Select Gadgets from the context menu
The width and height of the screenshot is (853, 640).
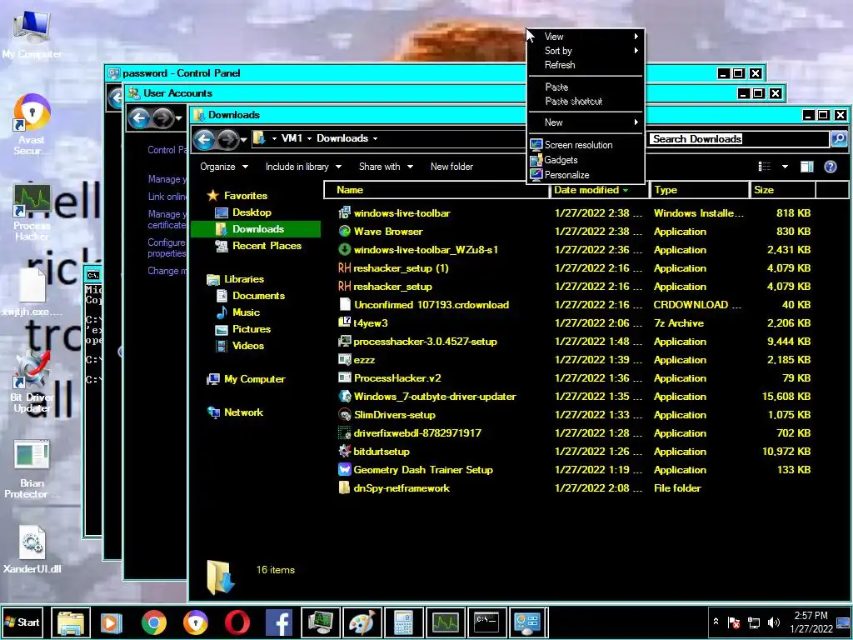586,160
